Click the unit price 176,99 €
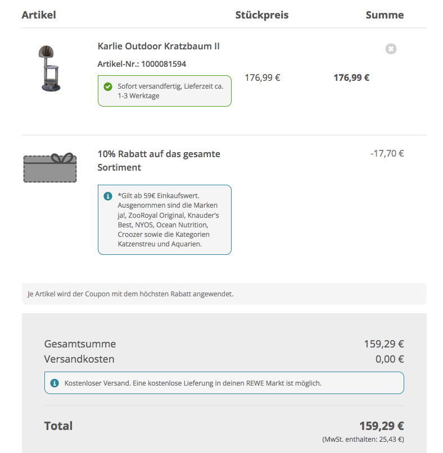Viewport: 443px width, 453px height. (x=262, y=77)
